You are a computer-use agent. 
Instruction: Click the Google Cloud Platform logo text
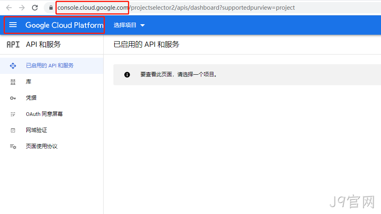(64, 25)
